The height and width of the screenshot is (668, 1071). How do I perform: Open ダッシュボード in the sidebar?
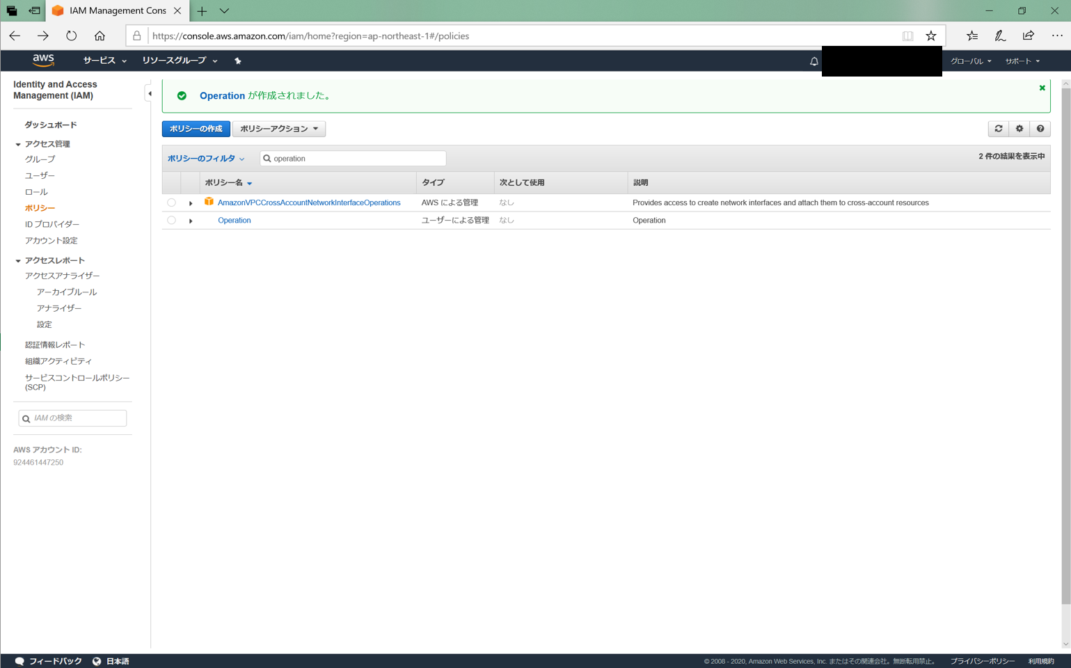(x=51, y=125)
